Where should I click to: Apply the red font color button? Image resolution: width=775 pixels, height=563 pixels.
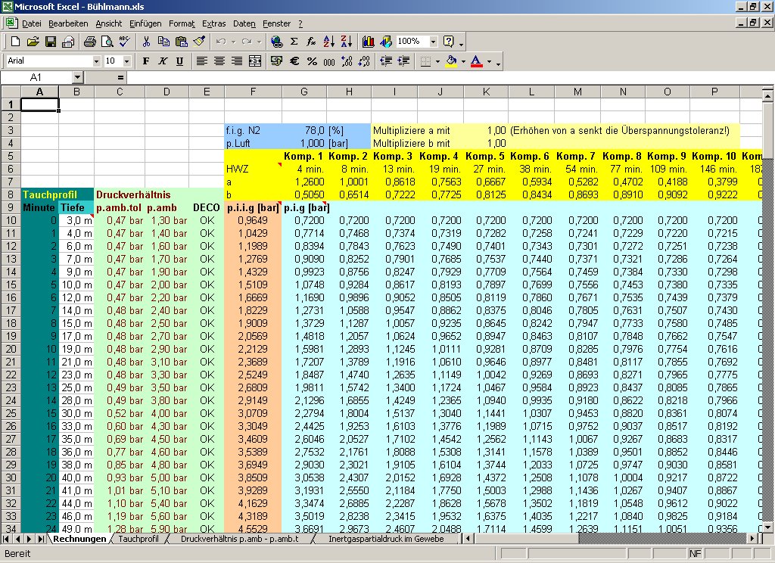click(x=477, y=61)
